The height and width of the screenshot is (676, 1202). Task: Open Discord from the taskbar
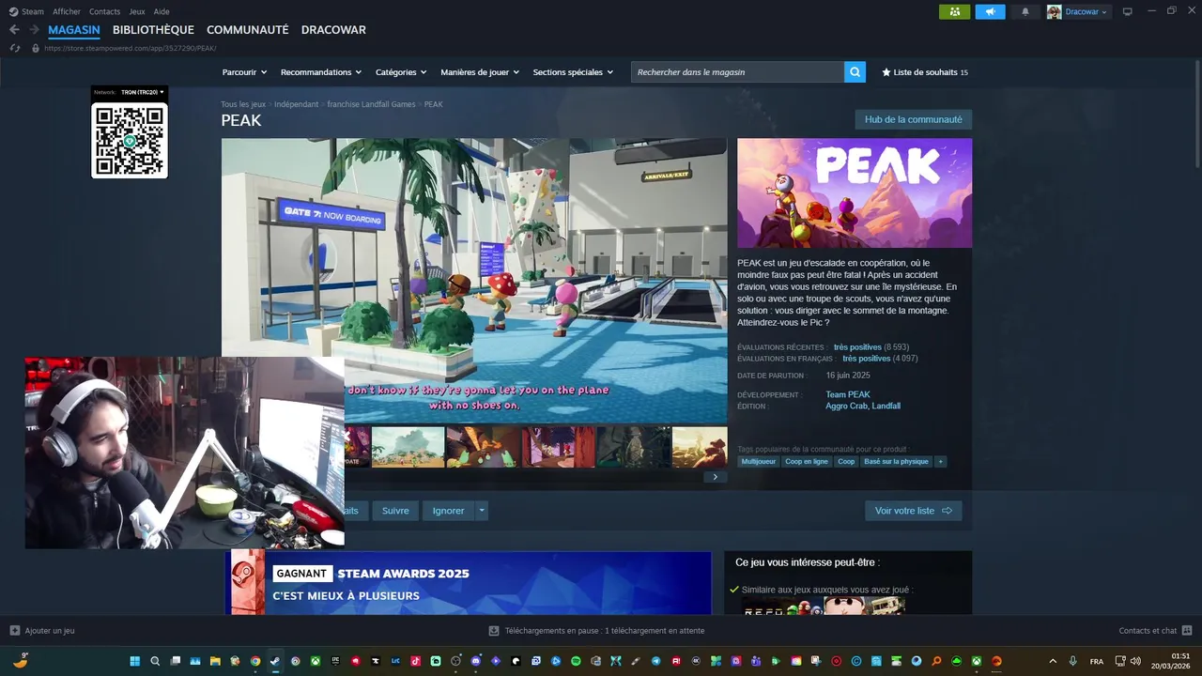(475, 661)
